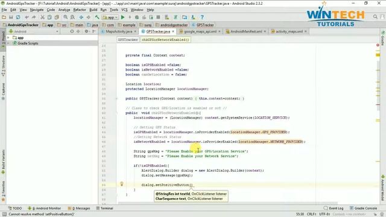The height and width of the screenshot is (217, 386).
Task: Close the GPSTracker.java tab
Action: pyautogui.click(x=173, y=31)
